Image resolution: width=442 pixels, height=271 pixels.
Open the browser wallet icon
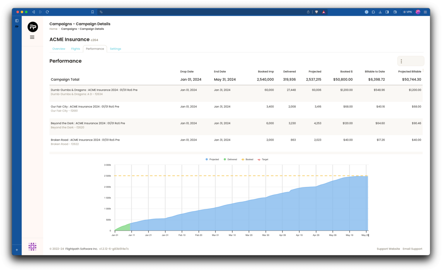pos(395,12)
